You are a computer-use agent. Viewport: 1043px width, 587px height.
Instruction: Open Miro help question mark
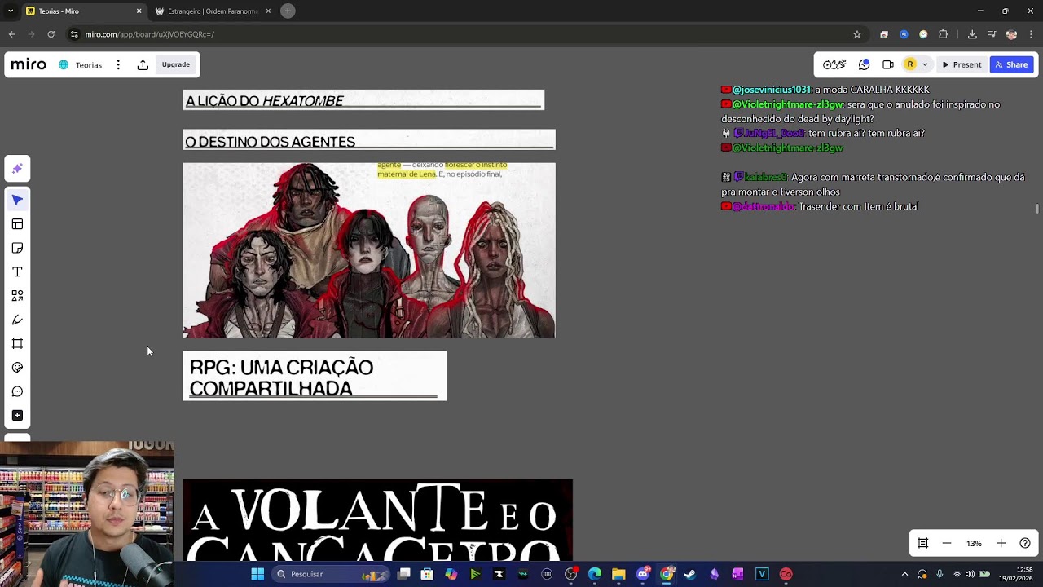1025,543
